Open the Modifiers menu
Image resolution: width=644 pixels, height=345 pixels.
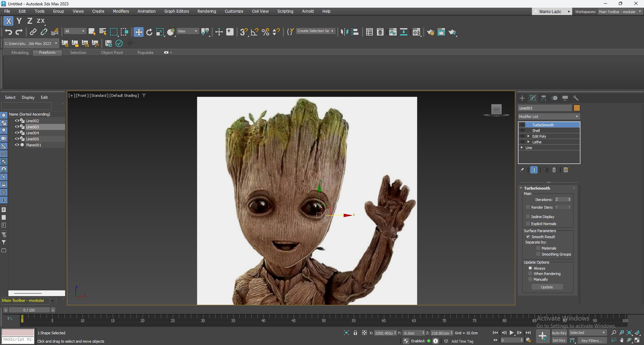point(121,11)
